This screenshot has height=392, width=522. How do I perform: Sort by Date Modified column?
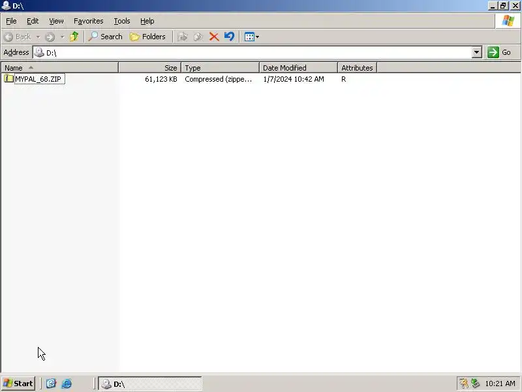(298, 68)
